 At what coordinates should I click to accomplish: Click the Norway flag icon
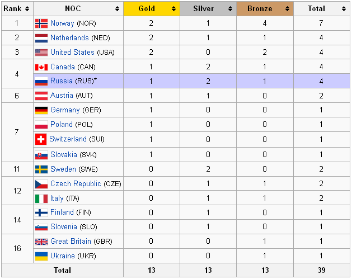tap(41, 23)
